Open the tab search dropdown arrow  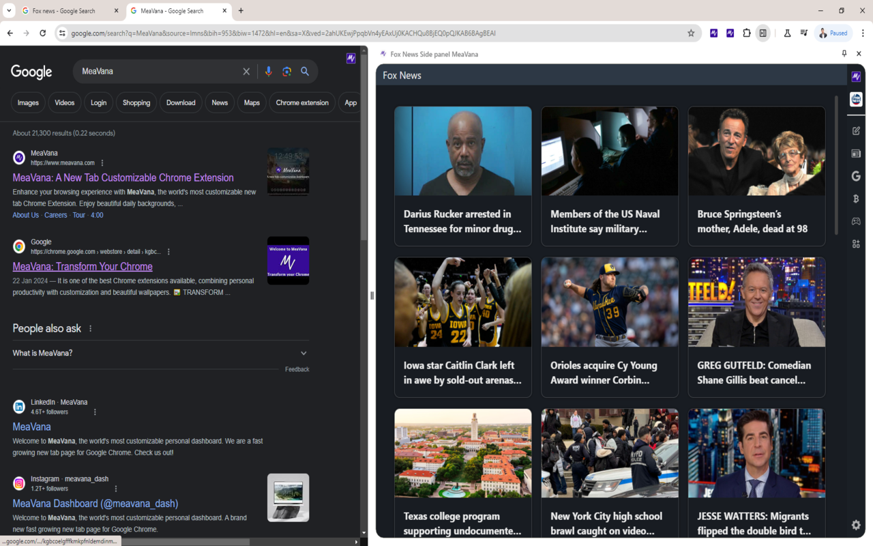pyautogui.click(x=9, y=10)
